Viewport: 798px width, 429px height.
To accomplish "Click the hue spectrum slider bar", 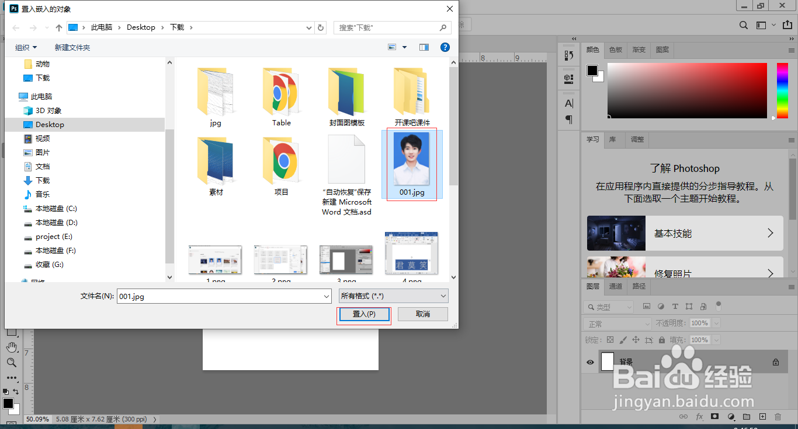I will (782, 90).
